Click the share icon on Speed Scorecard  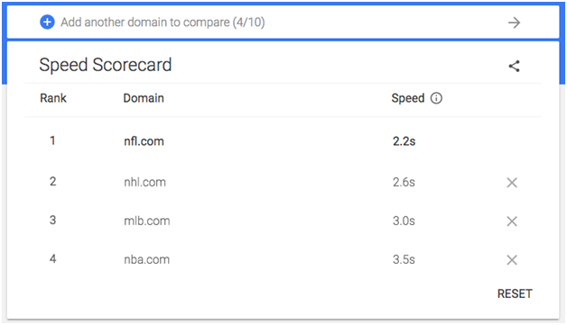514,66
